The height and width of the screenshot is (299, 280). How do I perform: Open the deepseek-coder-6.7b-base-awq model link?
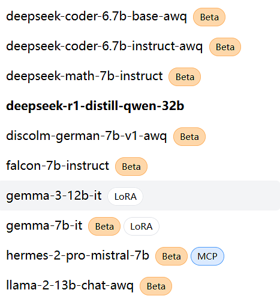point(97,17)
